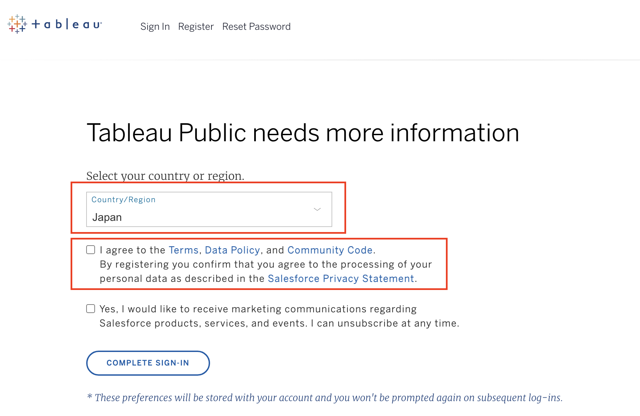
Task: Check the agree to Terms checkbox
Action: [91, 250]
